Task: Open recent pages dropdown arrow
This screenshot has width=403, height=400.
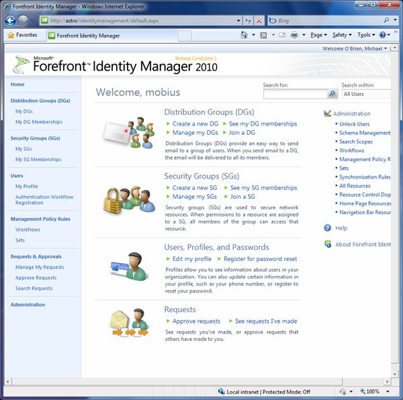Action: (x=33, y=21)
